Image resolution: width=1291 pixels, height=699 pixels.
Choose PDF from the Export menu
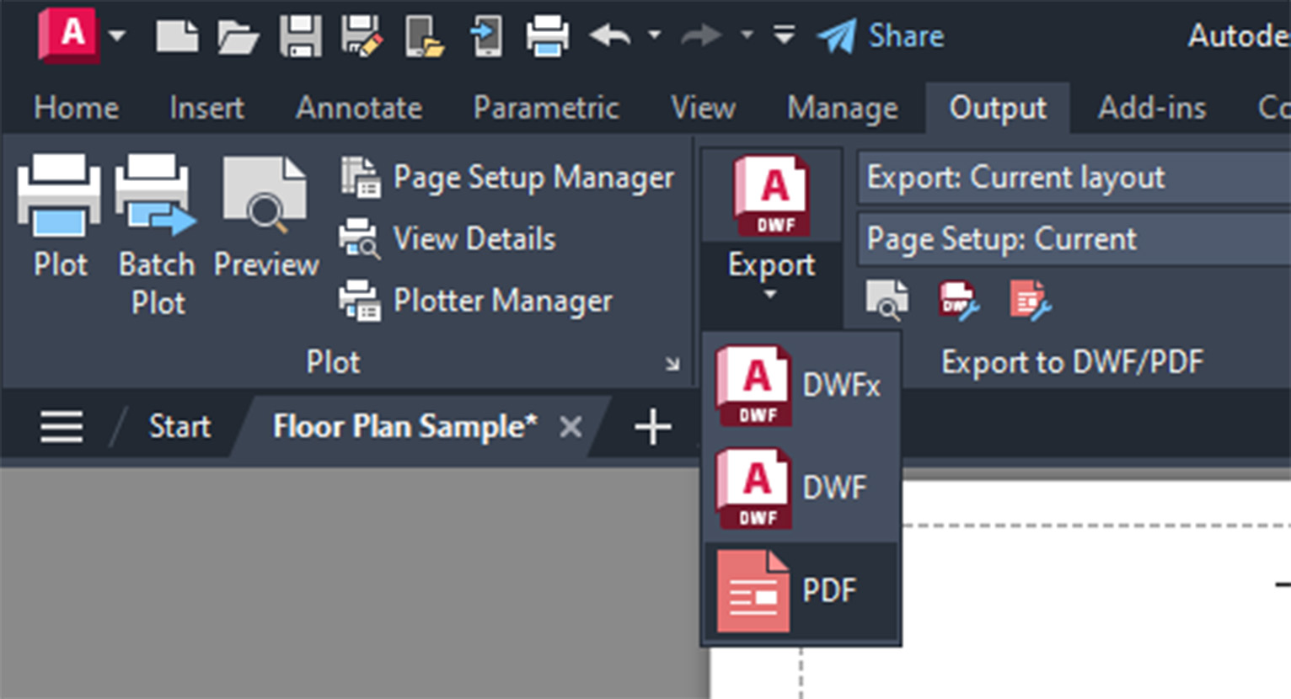pos(801,591)
